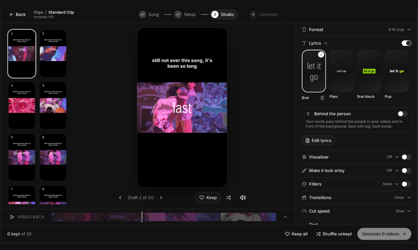Open Brat style adjustment sliders icon
This screenshot has width=418, height=250.
(x=322, y=98)
